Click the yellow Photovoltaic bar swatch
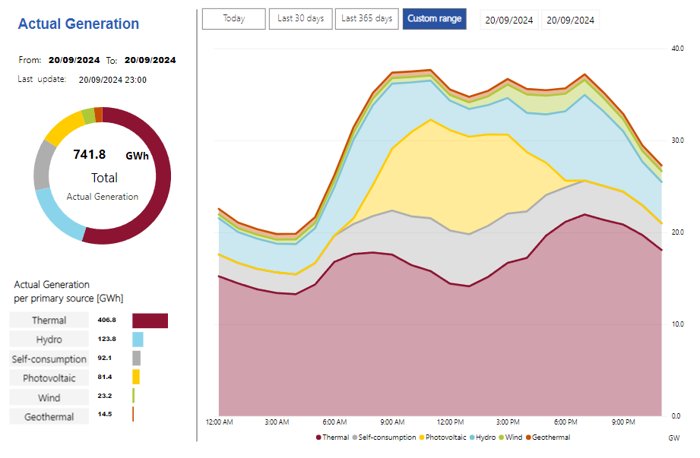This screenshot has width=700, height=458. (x=136, y=377)
